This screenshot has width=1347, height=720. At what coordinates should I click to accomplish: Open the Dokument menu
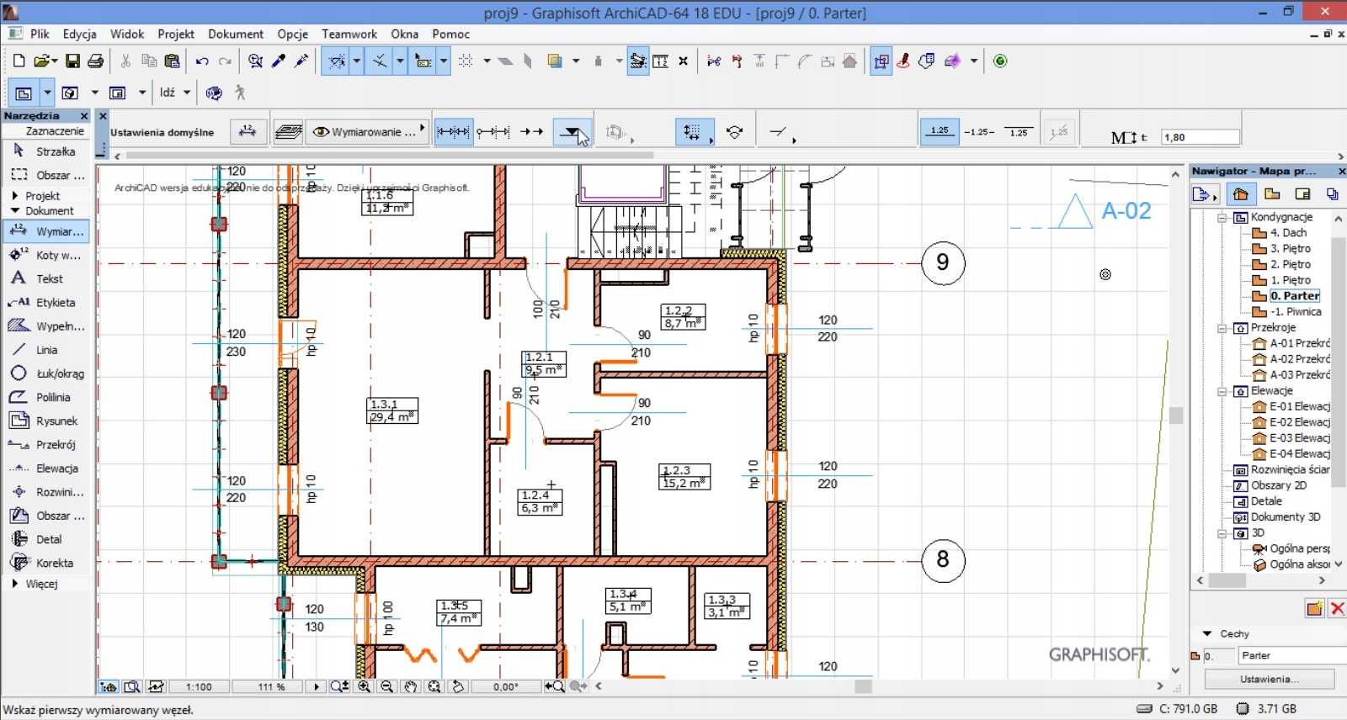[236, 34]
